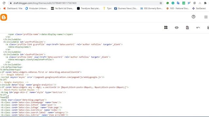
Task: Click the b:class name='post' line
Action: coord(28,105)
